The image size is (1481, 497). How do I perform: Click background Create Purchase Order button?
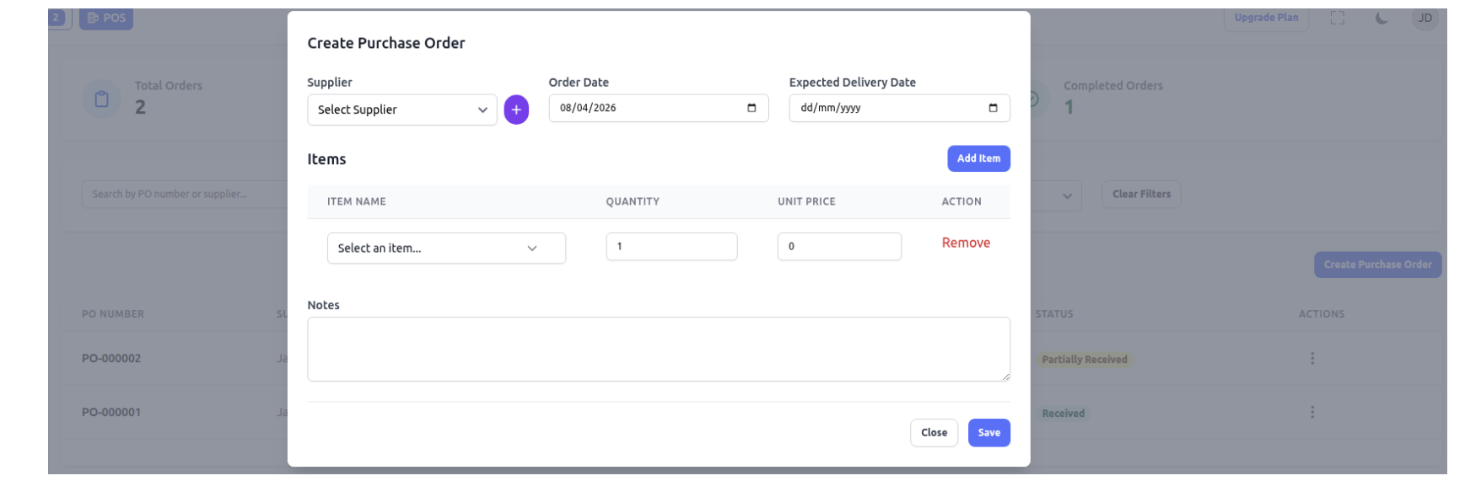pyautogui.click(x=1377, y=265)
